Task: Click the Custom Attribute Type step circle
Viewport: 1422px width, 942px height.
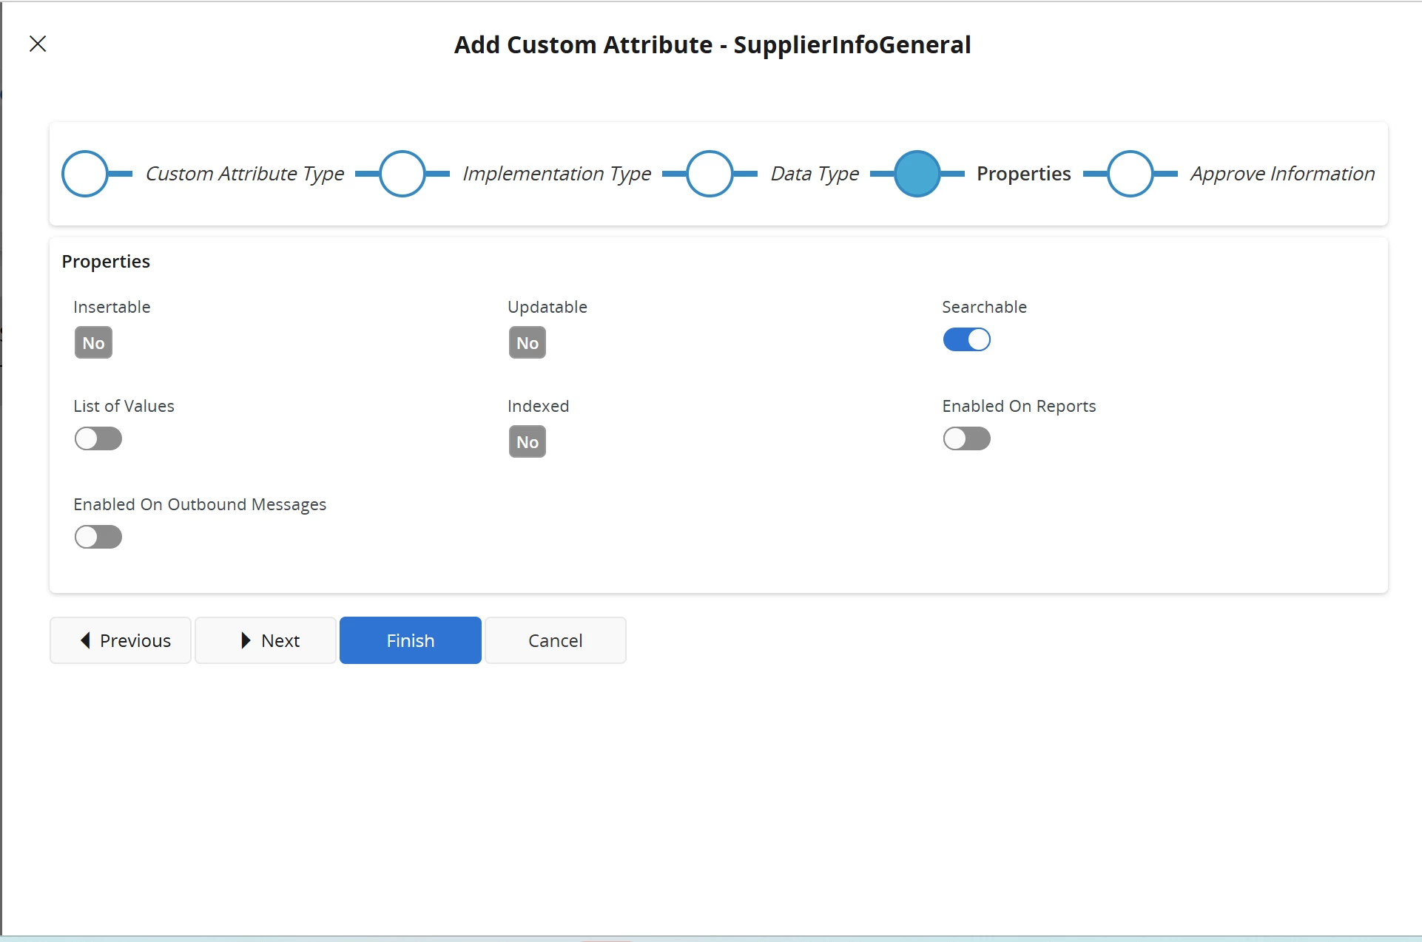Action: coord(85,174)
